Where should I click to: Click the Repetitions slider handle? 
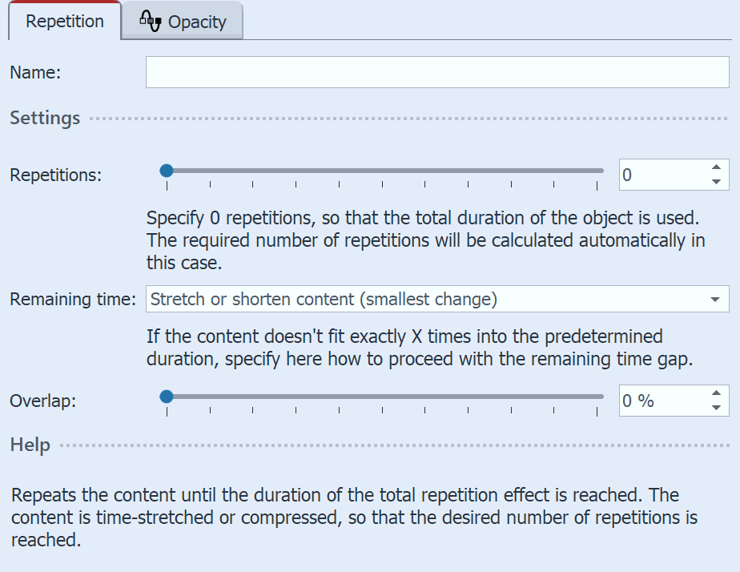[x=166, y=170]
